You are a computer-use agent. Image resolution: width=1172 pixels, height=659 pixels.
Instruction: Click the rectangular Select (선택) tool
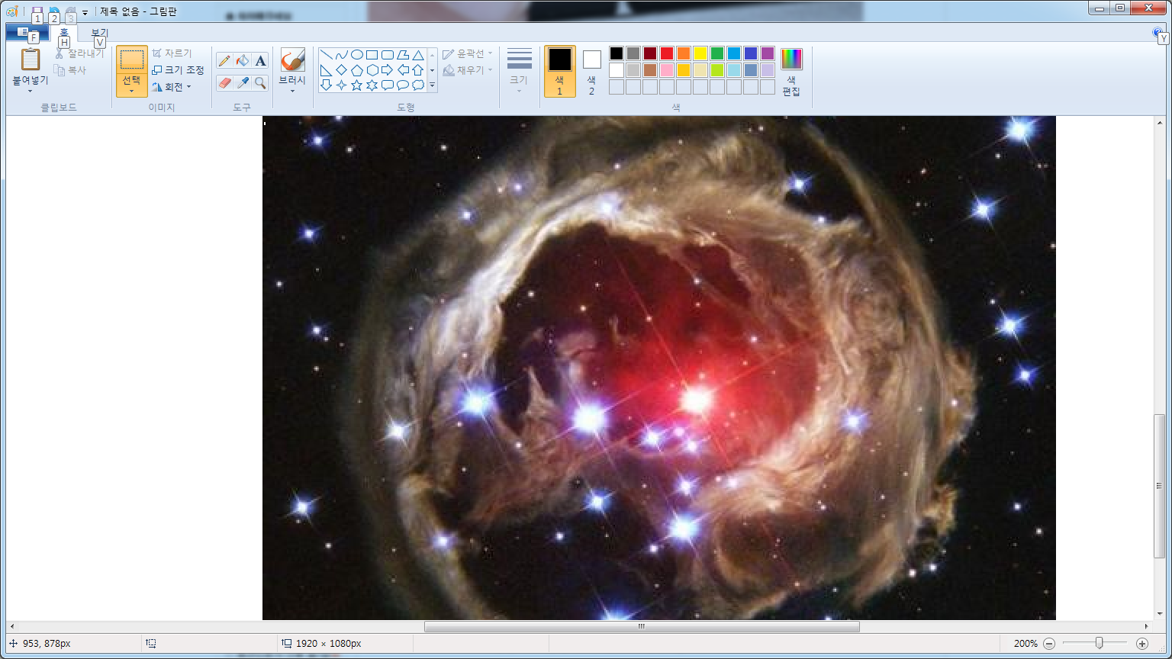click(132, 60)
